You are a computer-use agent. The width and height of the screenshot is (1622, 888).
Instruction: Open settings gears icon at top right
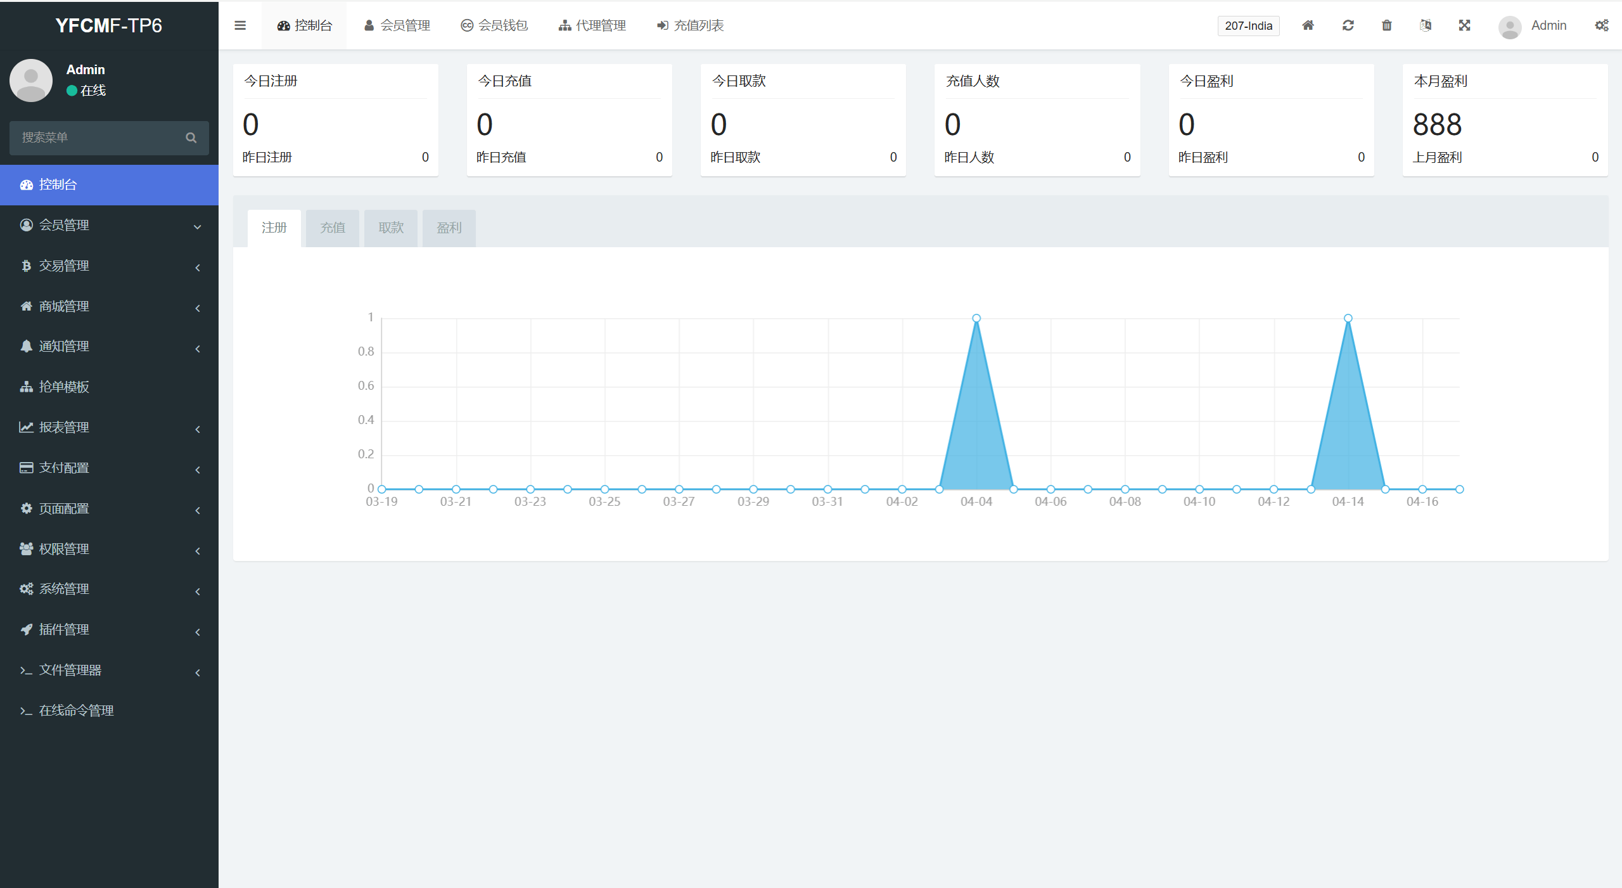pos(1601,25)
